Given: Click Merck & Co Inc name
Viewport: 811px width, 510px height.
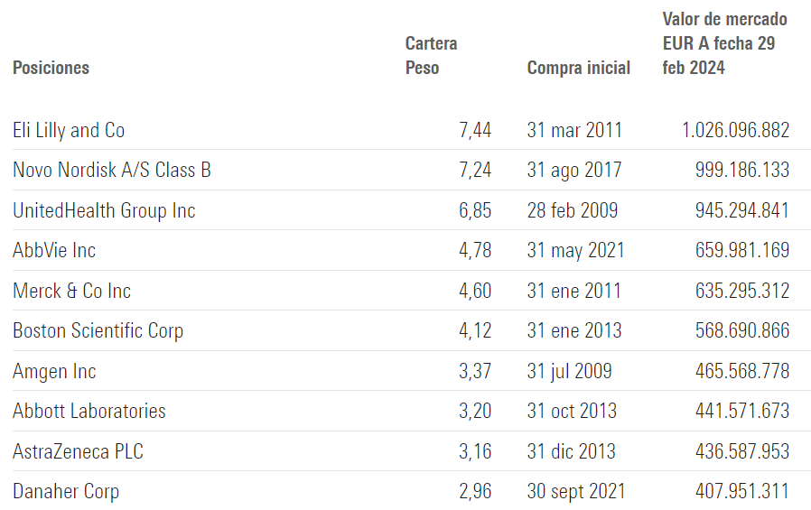Looking at the screenshot, I should coord(72,291).
